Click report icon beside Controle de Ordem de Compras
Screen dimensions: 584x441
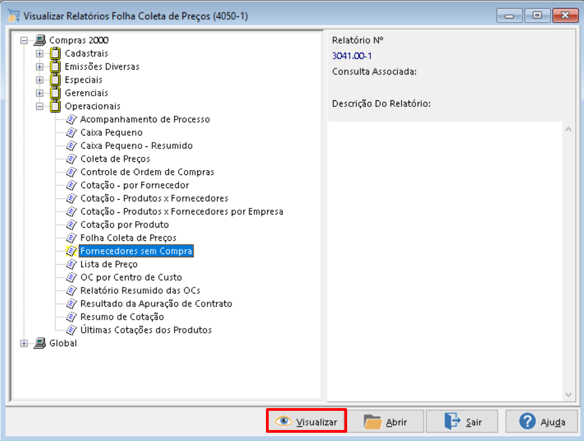tap(71, 172)
